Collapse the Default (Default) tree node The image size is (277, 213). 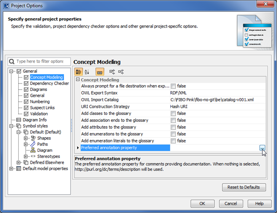(18, 132)
